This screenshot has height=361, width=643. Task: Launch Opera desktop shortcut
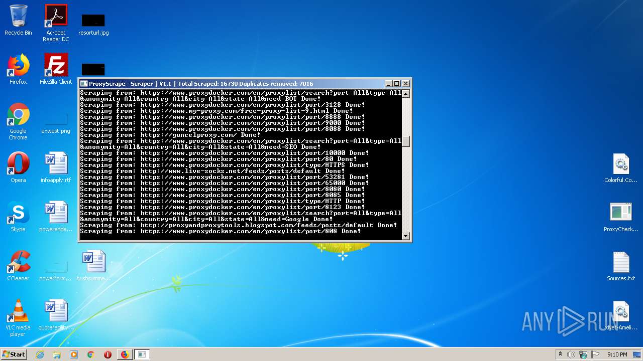click(x=18, y=167)
